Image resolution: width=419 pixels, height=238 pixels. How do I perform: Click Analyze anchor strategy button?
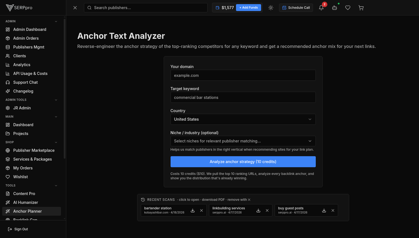(x=243, y=162)
